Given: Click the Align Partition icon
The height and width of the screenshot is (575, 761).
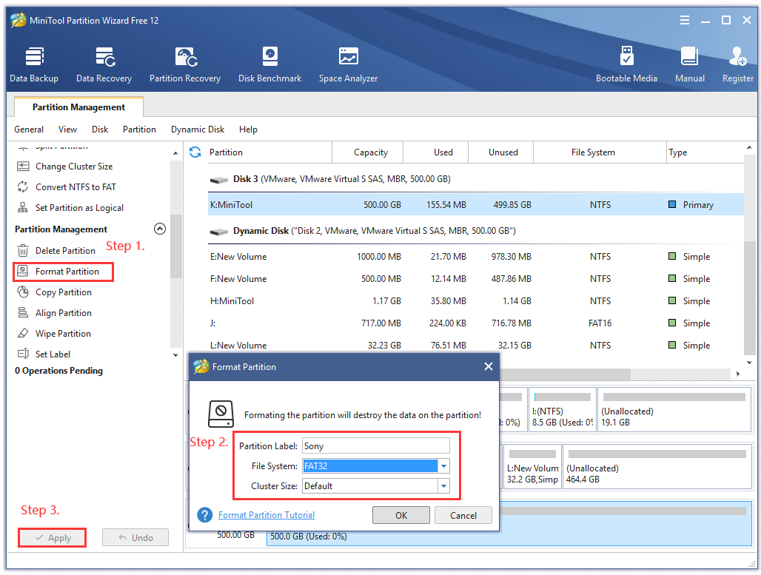Looking at the screenshot, I should [23, 313].
